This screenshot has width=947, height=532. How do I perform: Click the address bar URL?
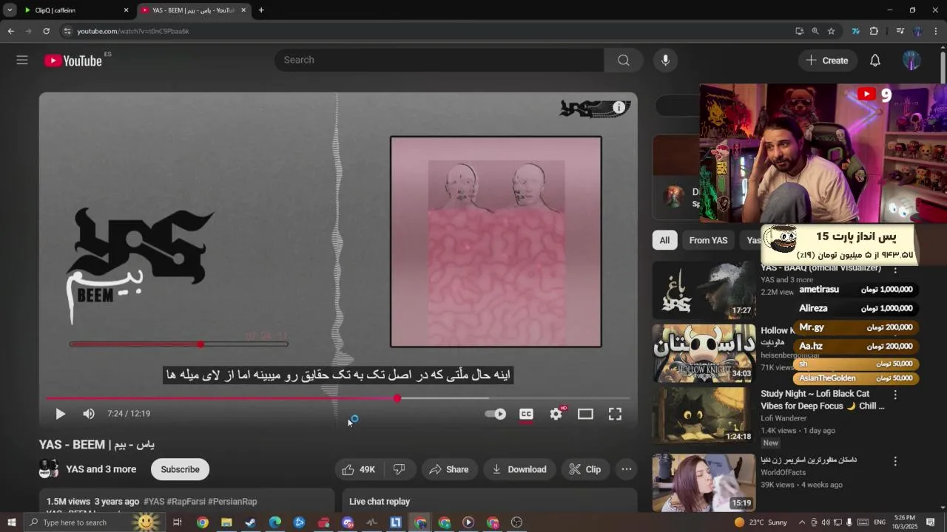pos(133,31)
